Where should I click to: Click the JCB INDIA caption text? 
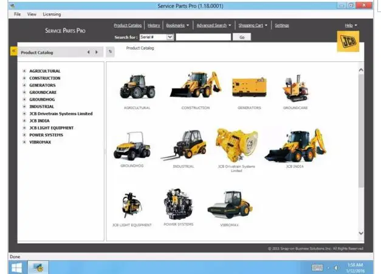pos(295,166)
